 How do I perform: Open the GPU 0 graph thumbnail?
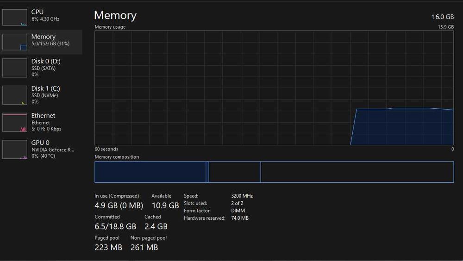tap(15, 149)
